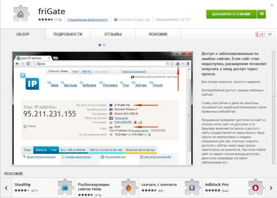Open 'Специальные возможности' link
Image resolution: width=277 pixels, height=198 pixels.
pos(88,20)
